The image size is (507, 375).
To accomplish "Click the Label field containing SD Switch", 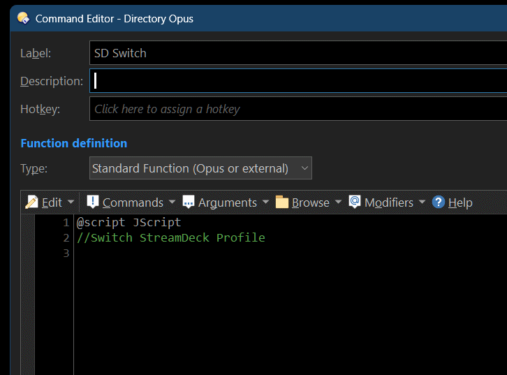I will pos(298,53).
